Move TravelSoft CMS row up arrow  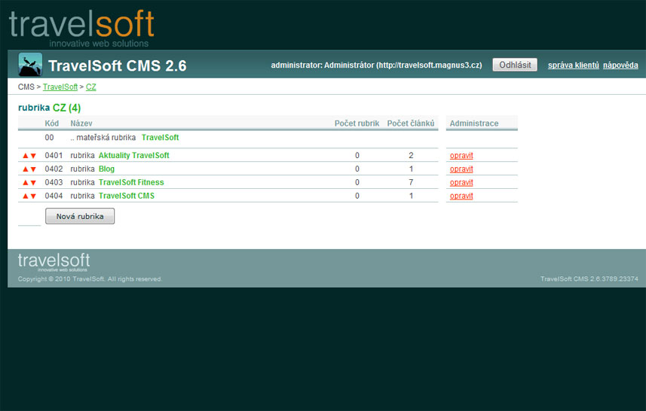tap(26, 196)
